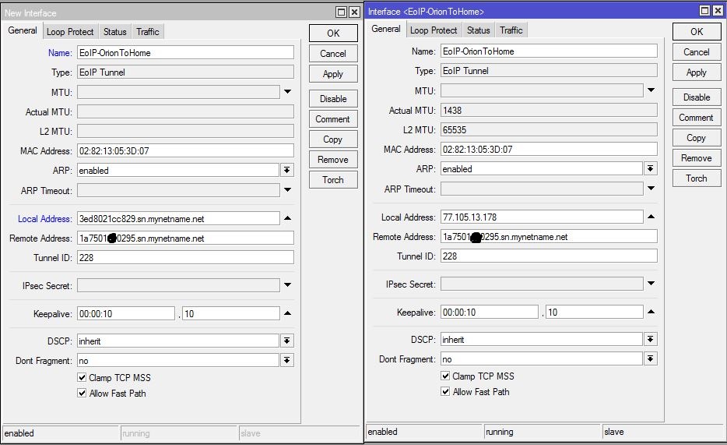Expand ARP Timeout in EoIP-OrionToHome window
727x445 pixels.
coord(651,189)
